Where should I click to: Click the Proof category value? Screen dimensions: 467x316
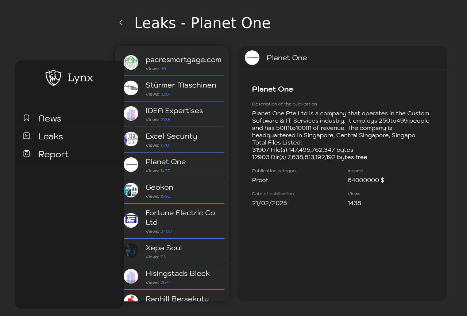tap(260, 180)
